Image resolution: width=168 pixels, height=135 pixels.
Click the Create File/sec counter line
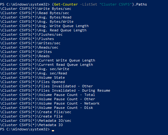[x=36, y=112]
